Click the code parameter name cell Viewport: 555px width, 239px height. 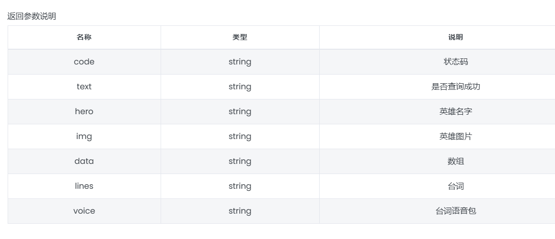(84, 62)
